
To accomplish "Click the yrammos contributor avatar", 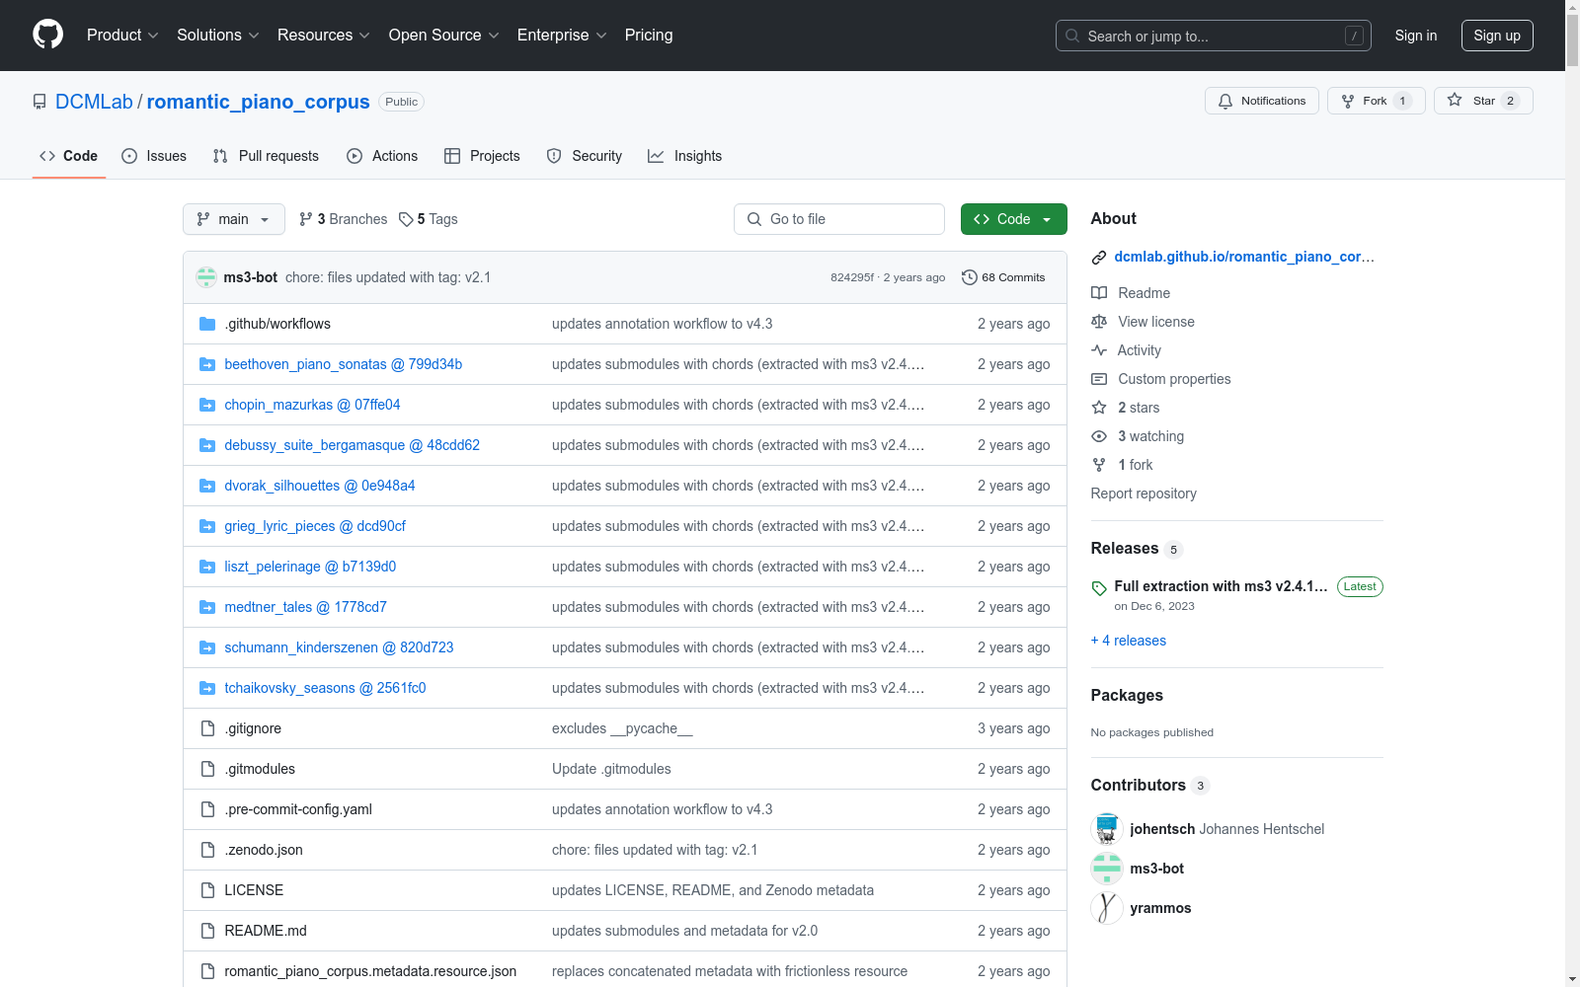I will [1107, 908].
